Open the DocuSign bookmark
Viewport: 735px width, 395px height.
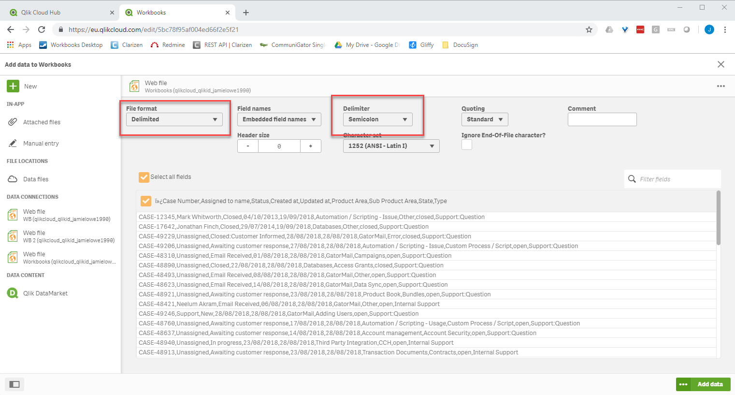point(460,45)
